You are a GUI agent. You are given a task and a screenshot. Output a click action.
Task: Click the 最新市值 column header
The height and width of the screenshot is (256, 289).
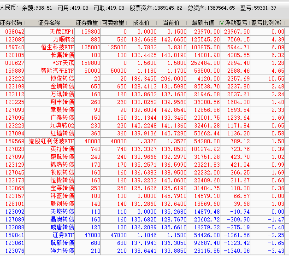(x=203, y=23)
